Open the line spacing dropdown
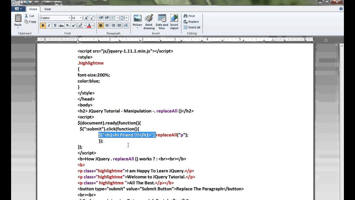 coord(125,18)
